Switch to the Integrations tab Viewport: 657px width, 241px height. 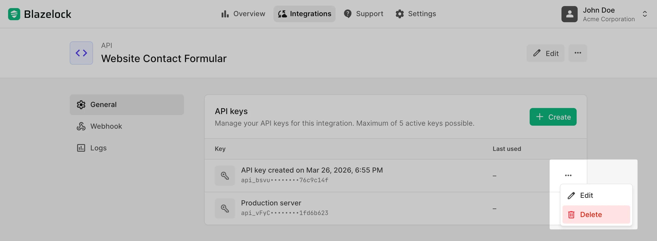[x=304, y=14]
